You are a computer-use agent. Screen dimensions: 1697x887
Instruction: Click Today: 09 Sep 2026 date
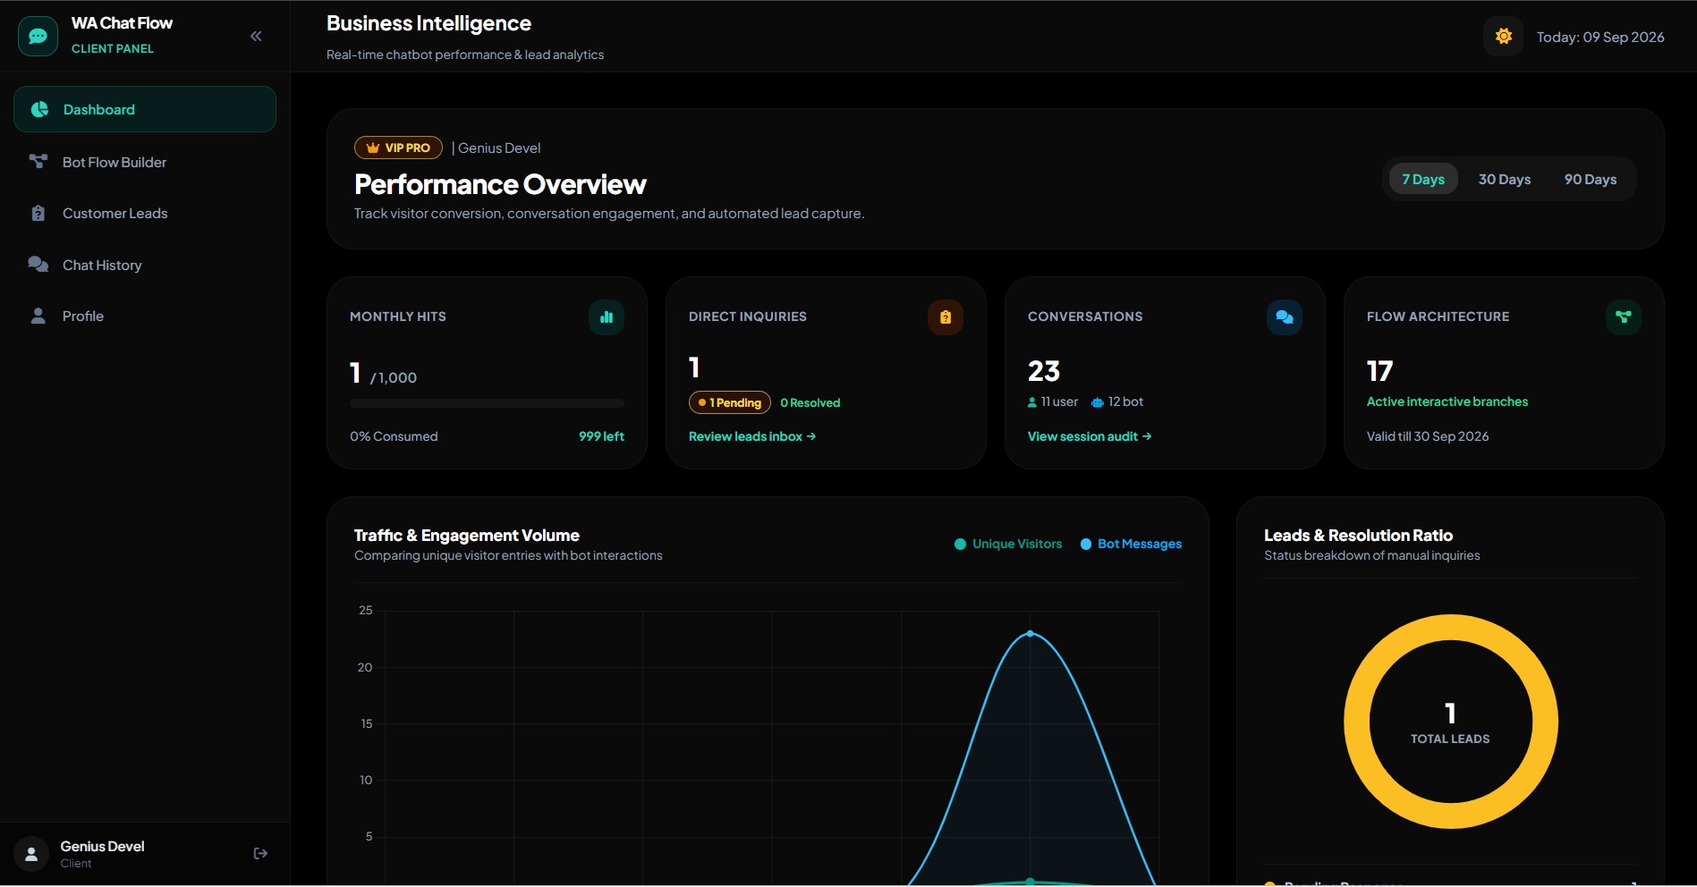[1600, 37]
